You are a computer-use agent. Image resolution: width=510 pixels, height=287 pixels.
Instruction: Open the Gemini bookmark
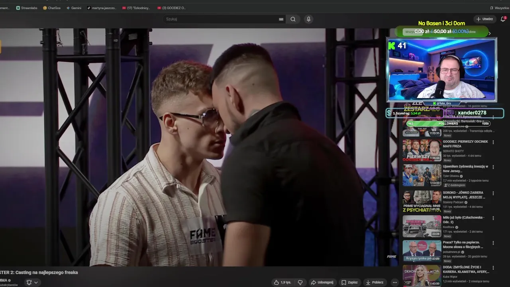(x=74, y=8)
